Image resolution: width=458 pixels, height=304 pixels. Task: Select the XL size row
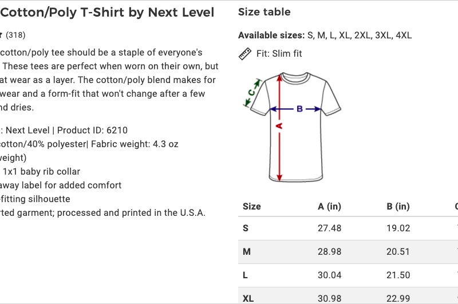348,295
